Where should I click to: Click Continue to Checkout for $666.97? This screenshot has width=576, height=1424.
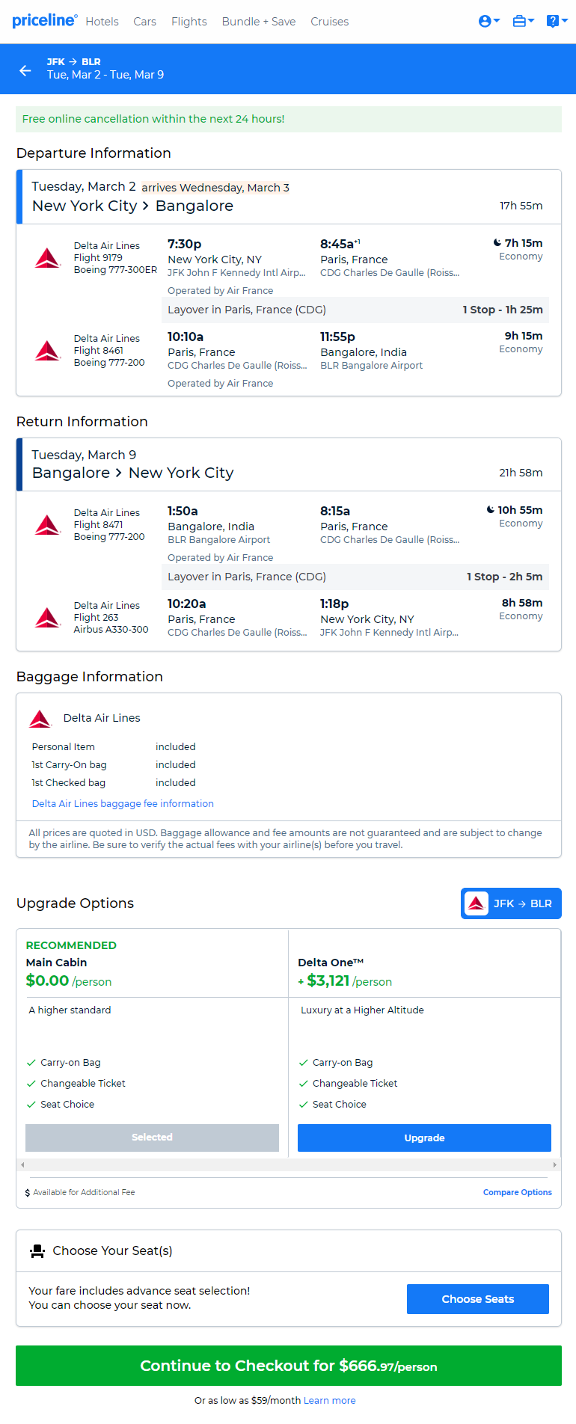pos(288,1366)
